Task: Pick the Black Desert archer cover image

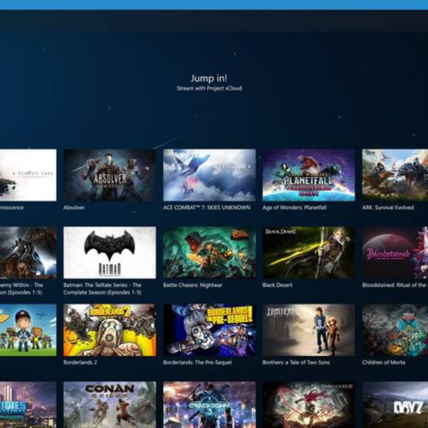Action: point(309,253)
